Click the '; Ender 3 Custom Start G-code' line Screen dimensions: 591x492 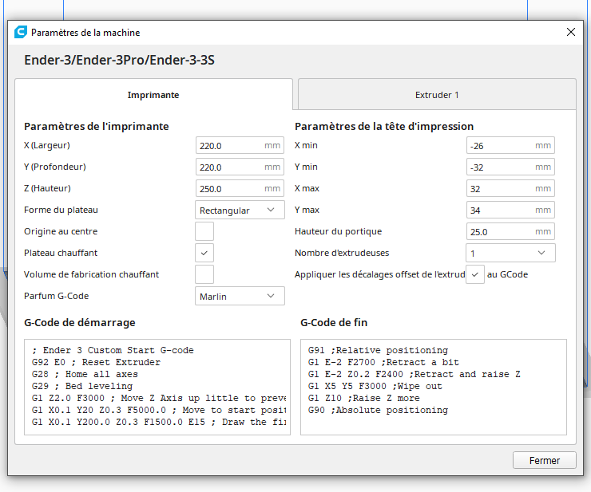113,350
